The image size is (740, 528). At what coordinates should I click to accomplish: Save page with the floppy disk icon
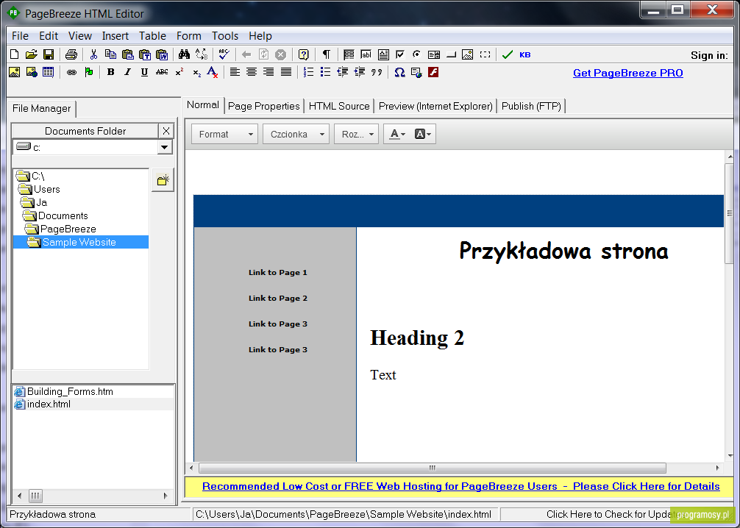click(48, 54)
